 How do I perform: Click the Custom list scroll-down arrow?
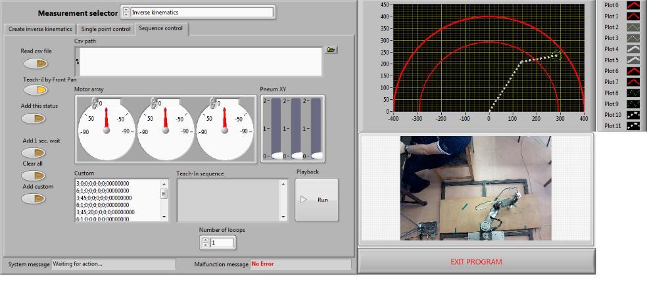pos(164,217)
